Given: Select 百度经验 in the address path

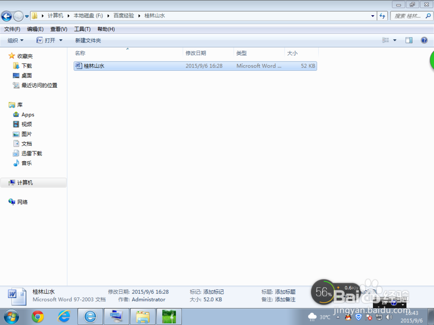Looking at the screenshot, I should (124, 16).
